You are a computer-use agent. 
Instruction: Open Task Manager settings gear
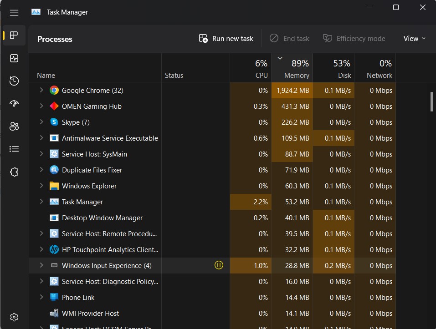click(x=14, y=317)
